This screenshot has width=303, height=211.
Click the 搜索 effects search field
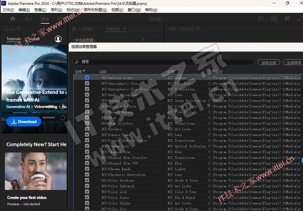[x=163, y=62]
